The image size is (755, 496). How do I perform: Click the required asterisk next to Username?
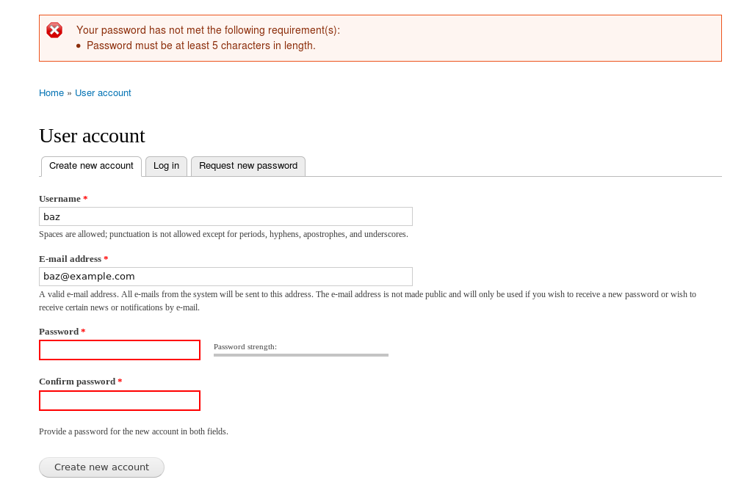(84, 197)
